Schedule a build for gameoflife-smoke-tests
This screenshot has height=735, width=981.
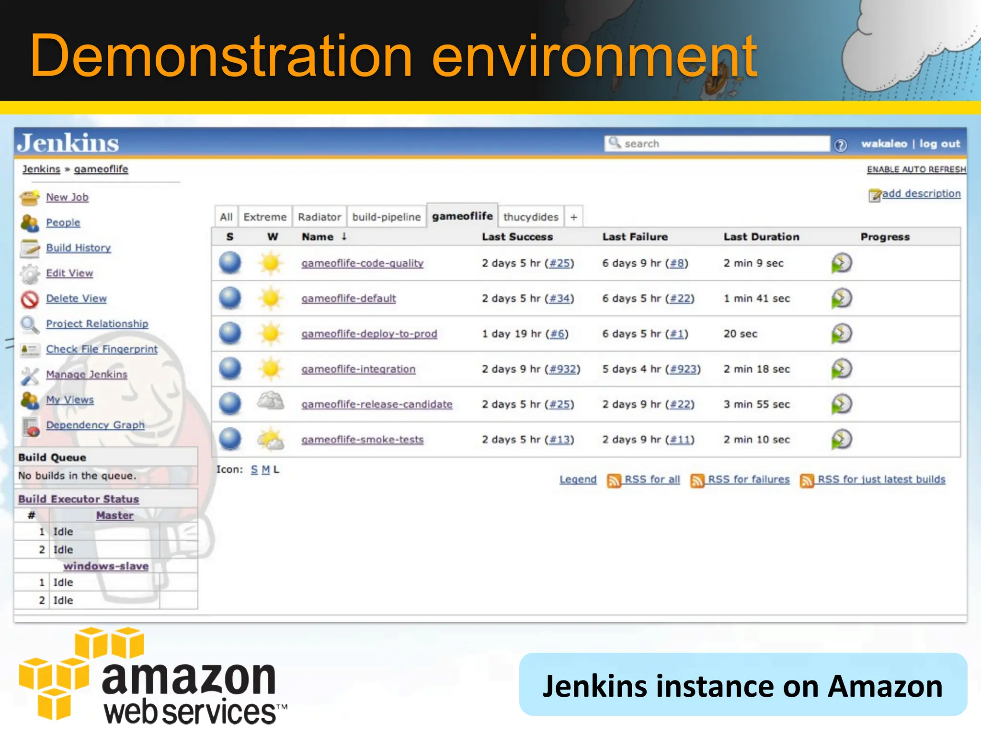[x=842, y=439]
